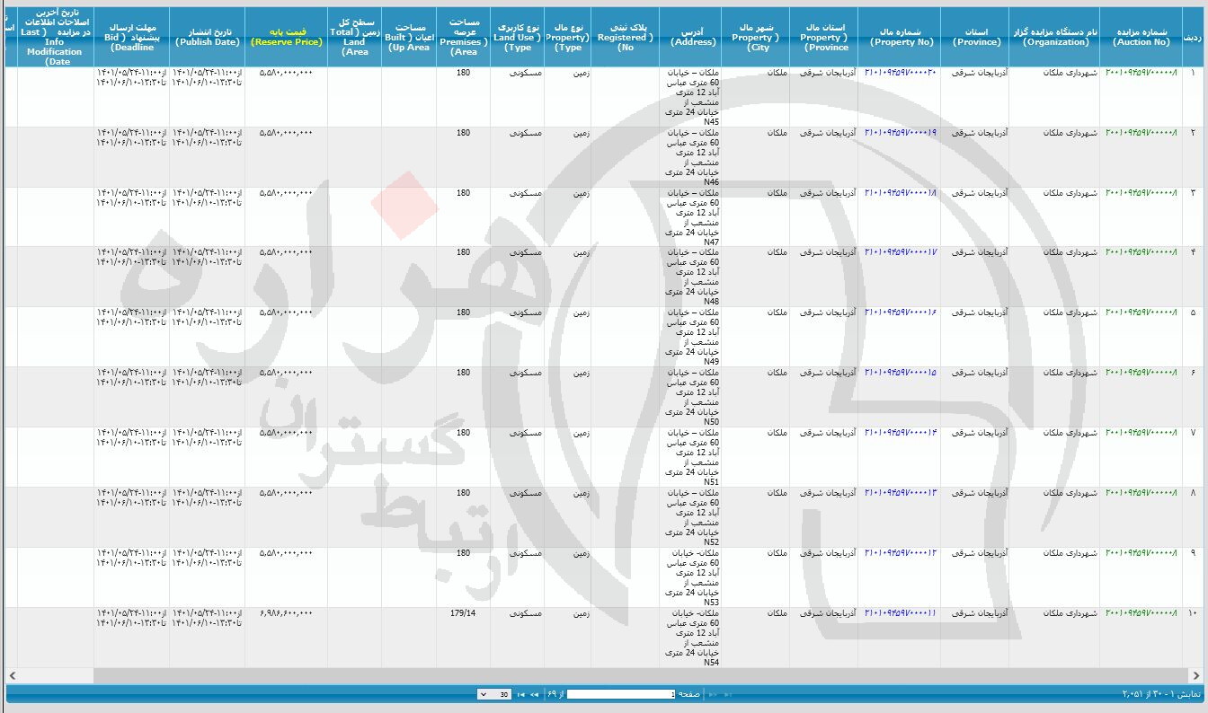
Task: Open property number link ending in 17
Action: click(900, 253)
